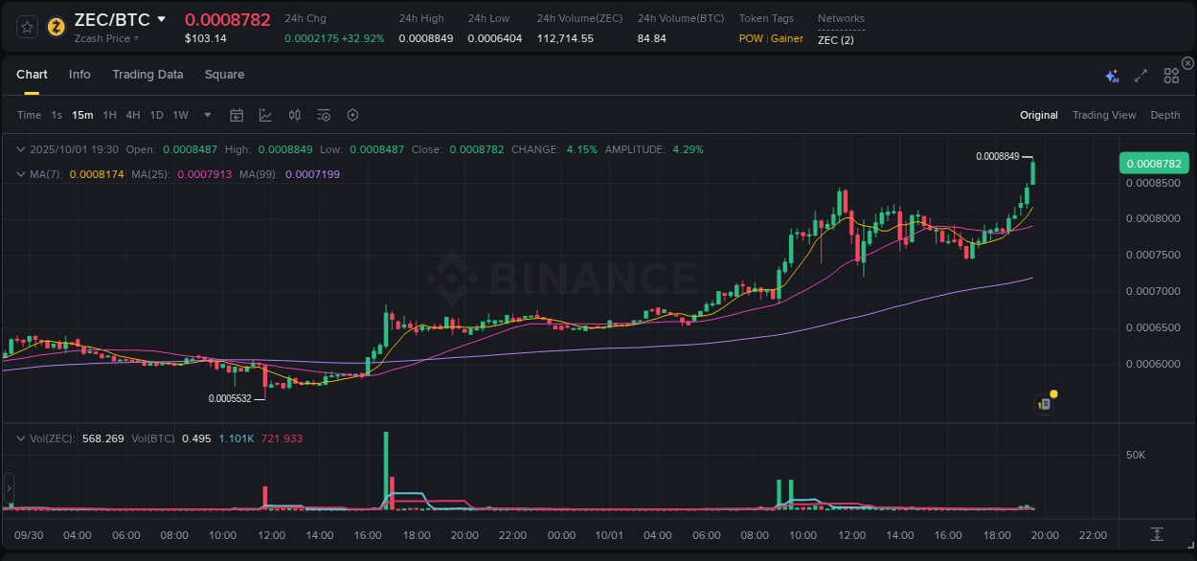Collapse the Vol(ZEC) indicator panel
Viewport: 1197px width, 561px height.
point(21,438)
